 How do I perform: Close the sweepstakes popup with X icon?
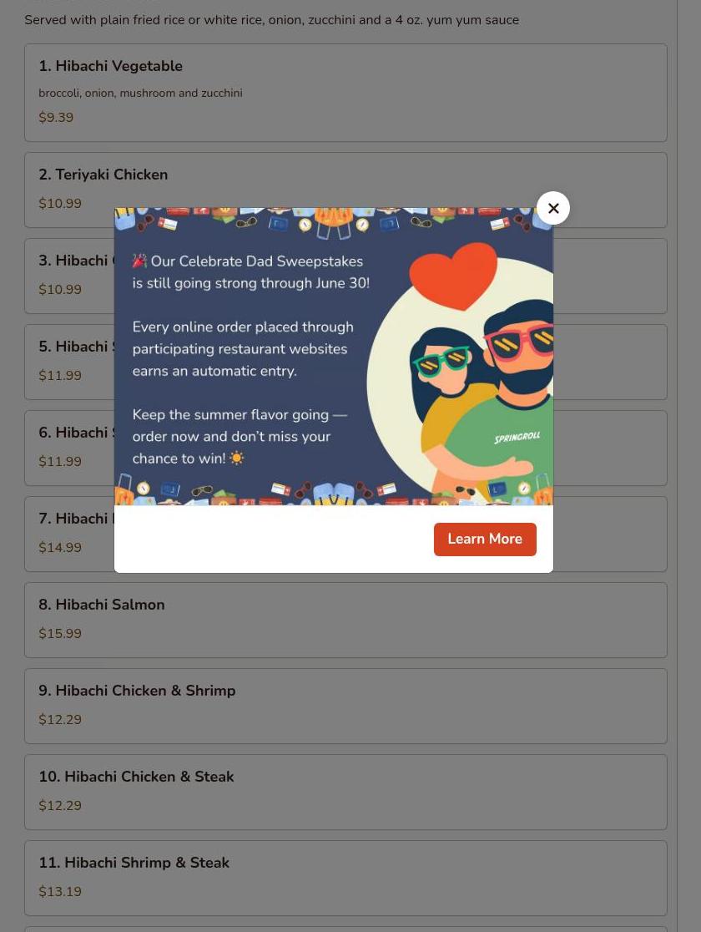(552, 208)
